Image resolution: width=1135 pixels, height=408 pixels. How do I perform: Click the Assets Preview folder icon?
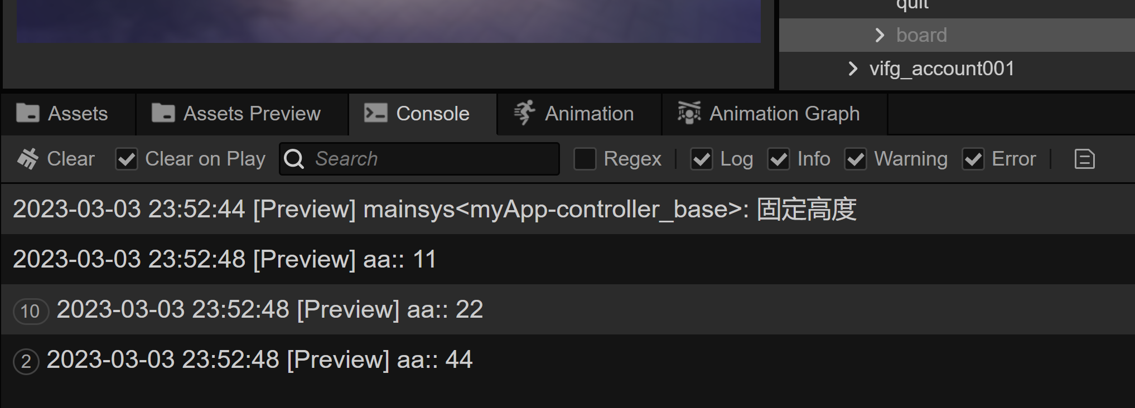tap(163, 113)
